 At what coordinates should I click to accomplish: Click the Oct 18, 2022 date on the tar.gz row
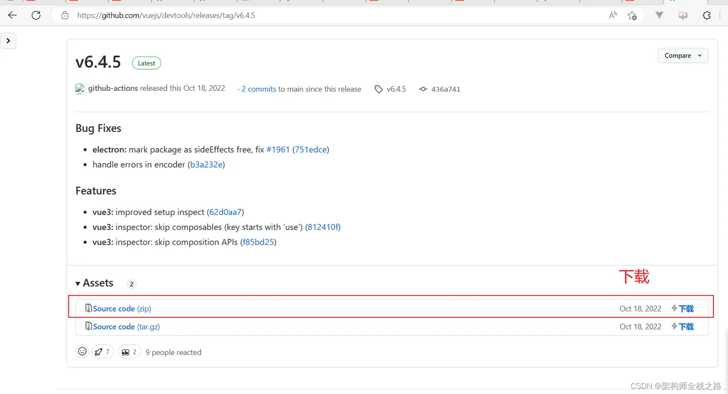coord(641,327)
